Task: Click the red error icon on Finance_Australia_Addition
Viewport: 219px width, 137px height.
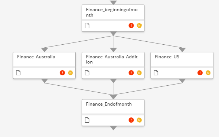Action: tap(131, 73)
